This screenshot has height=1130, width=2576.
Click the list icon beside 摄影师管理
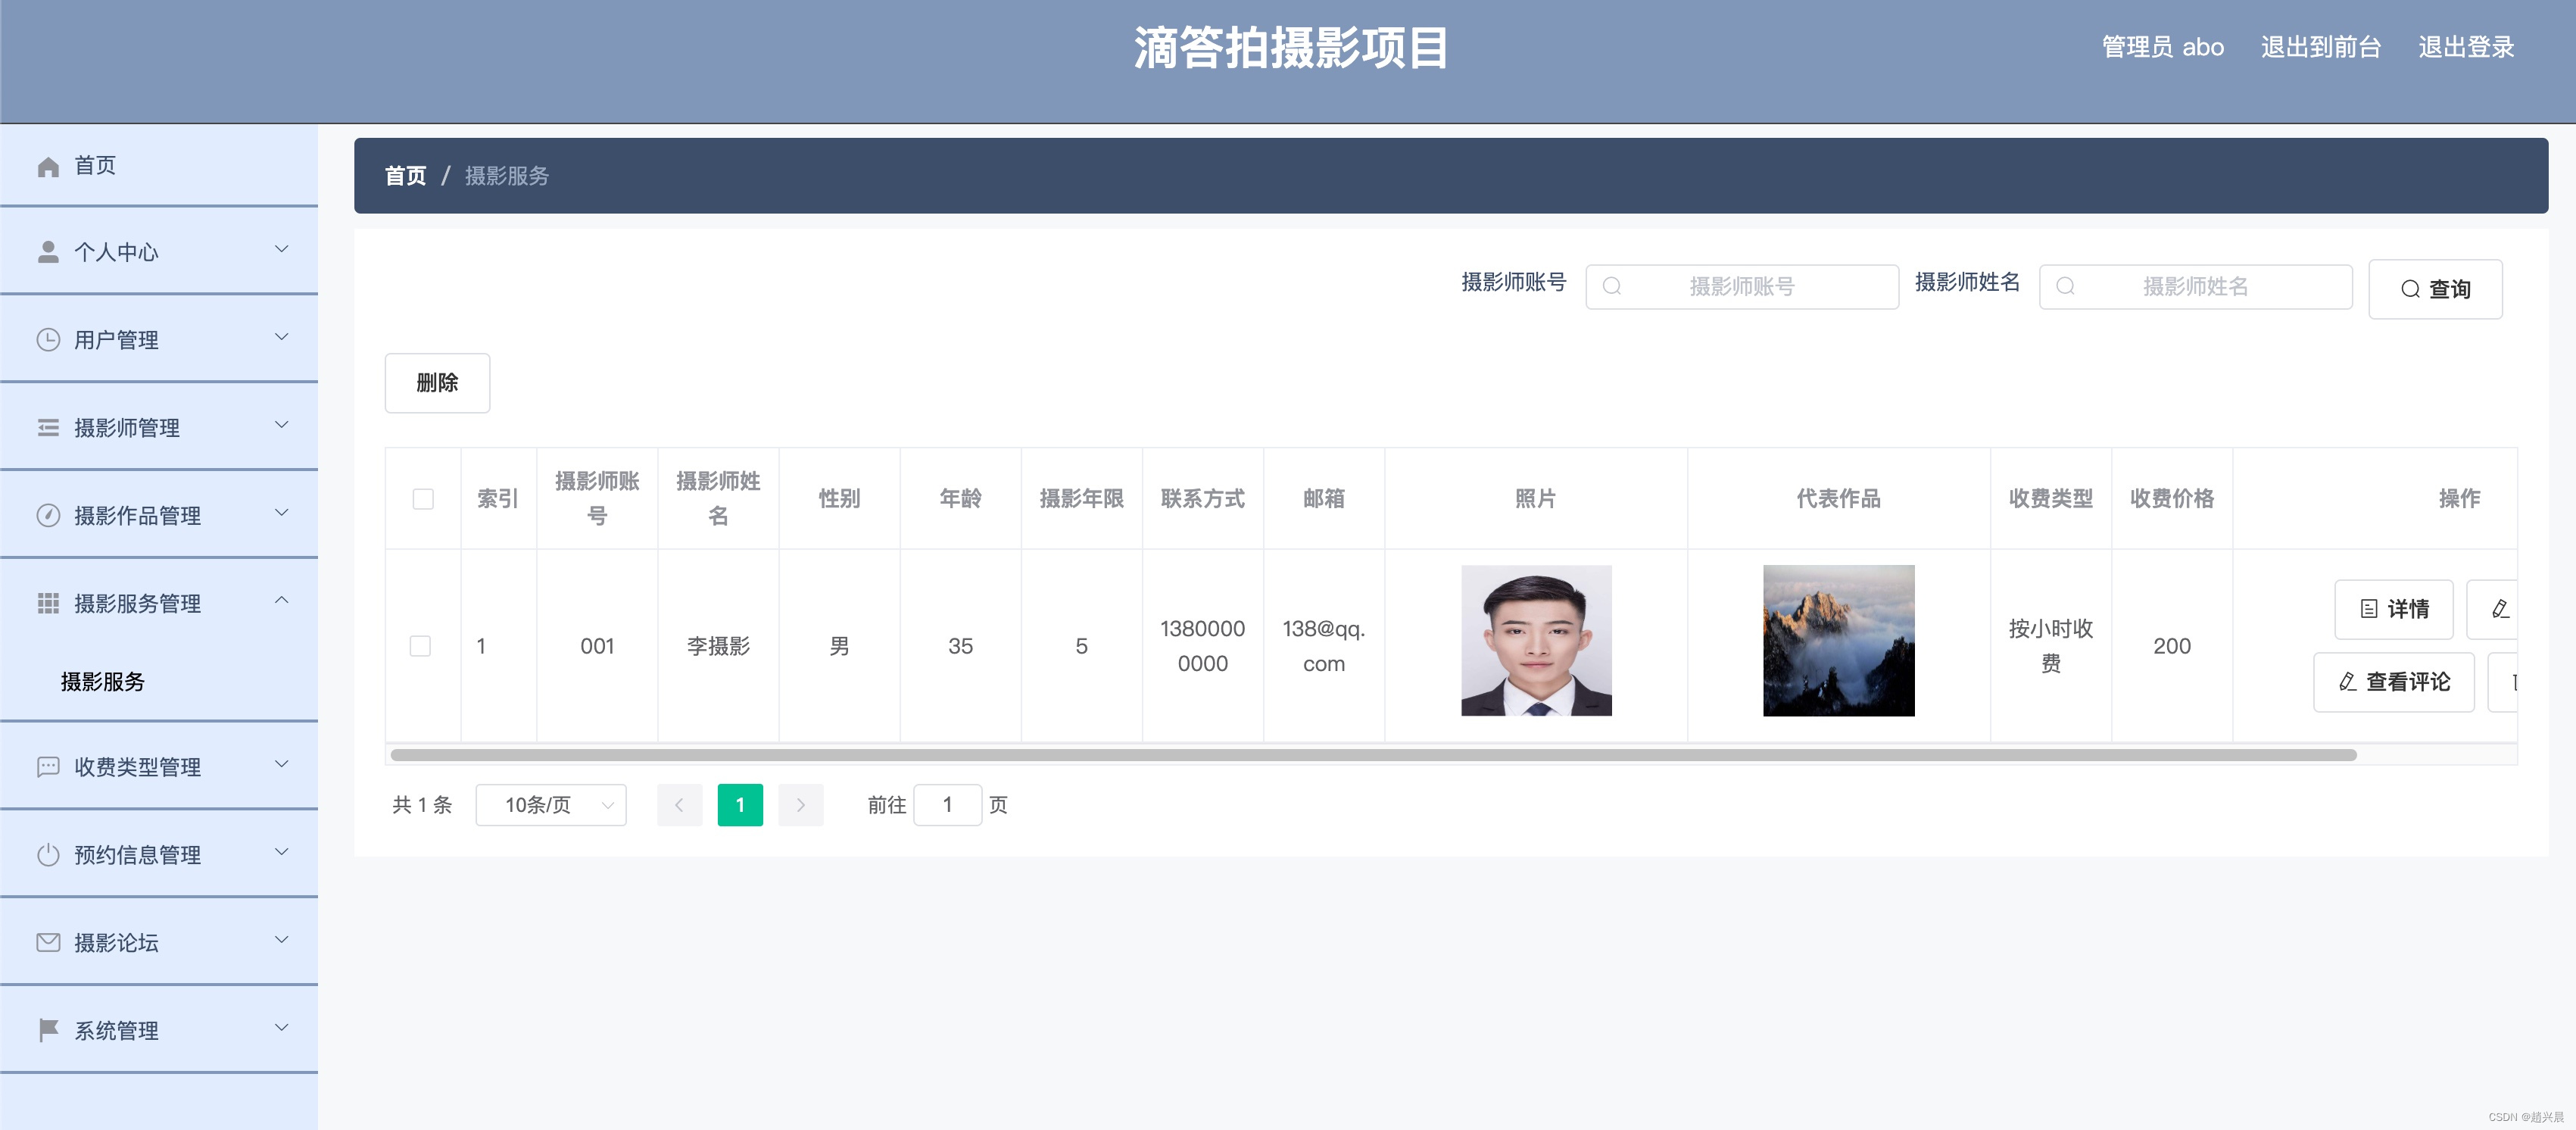tap(48, 428)
